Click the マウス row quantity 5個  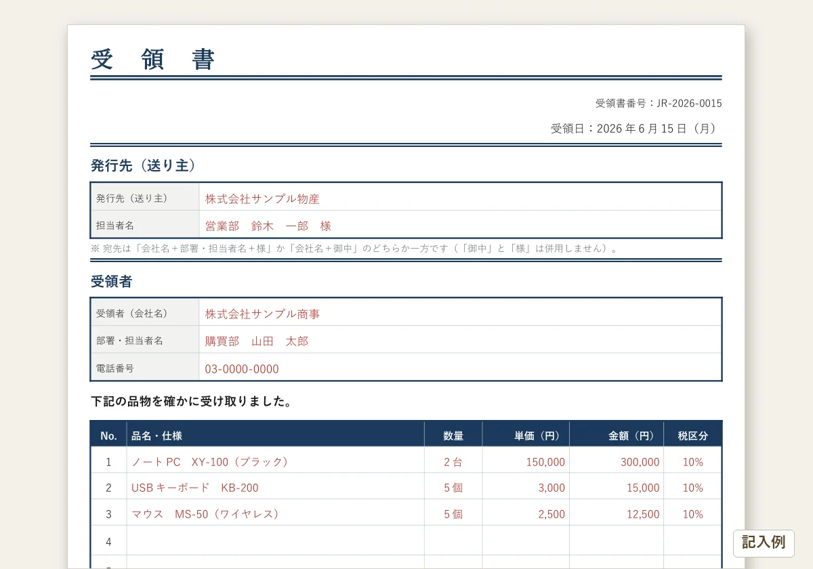tap(453, 513)
